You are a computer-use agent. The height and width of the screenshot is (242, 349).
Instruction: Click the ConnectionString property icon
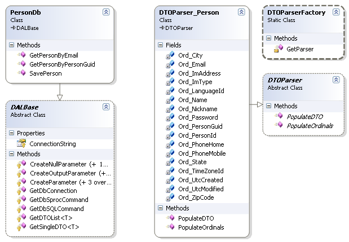[x=22, y=144]
